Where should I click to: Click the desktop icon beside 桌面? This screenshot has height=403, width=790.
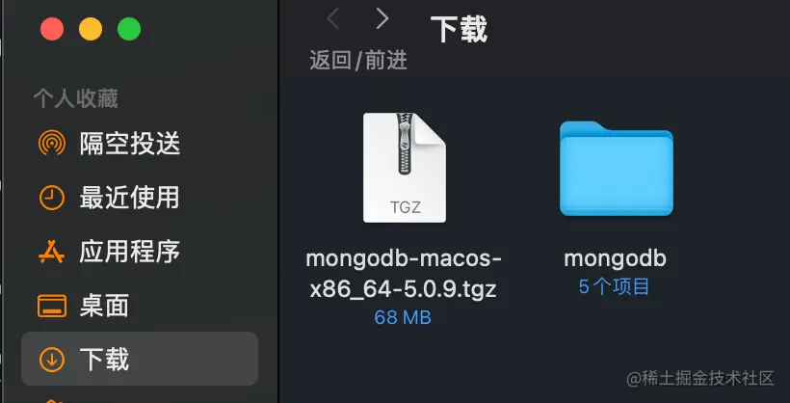pos(51,306)
